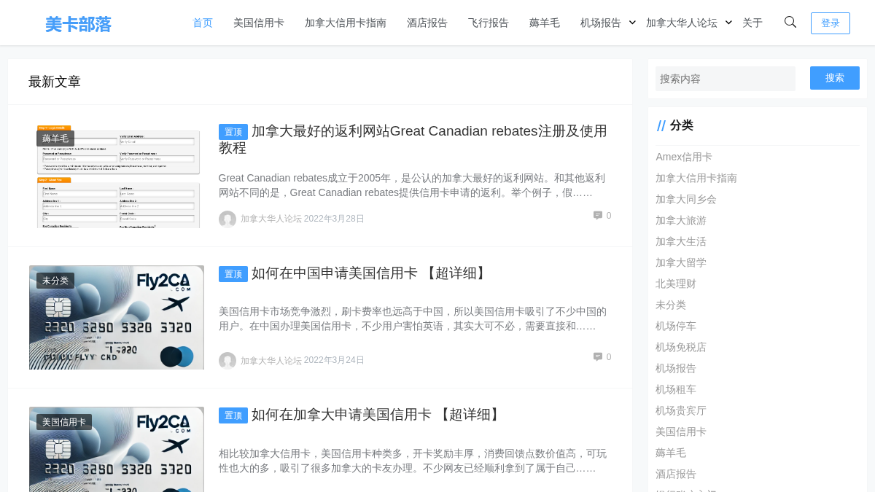Open 酒店报告 nav menu item
The height and width of the screenshot is (492, 875).
pos(427,23)
